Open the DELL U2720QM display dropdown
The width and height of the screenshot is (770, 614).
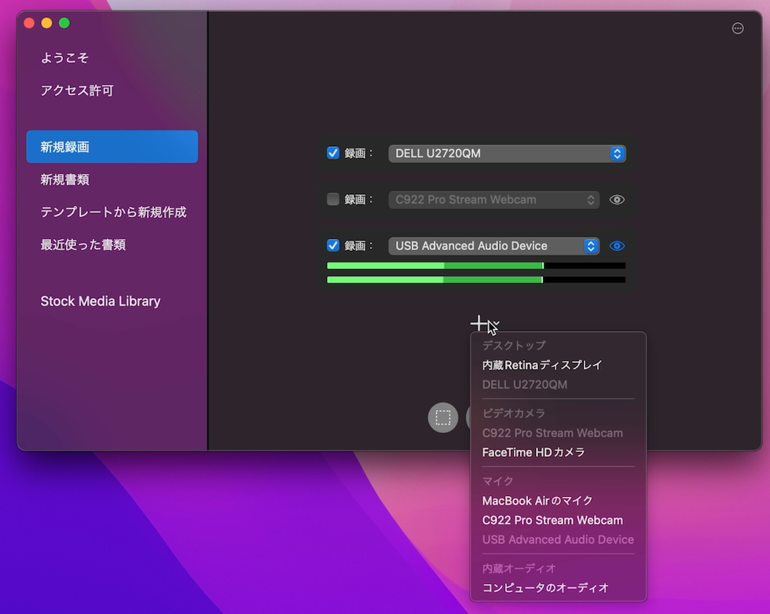coord(507,153)
